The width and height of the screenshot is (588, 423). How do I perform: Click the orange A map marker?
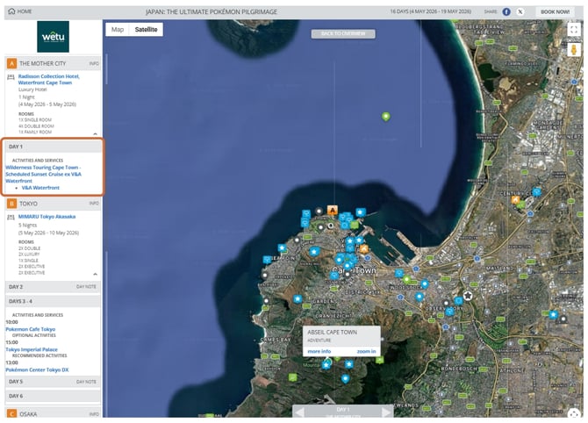coord(333,210)
